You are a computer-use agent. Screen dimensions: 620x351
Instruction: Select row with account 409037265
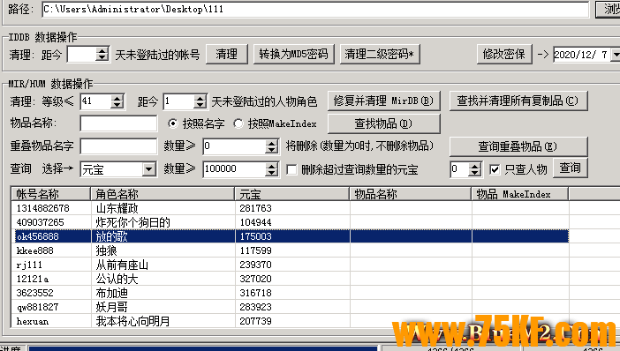(291, 222)
